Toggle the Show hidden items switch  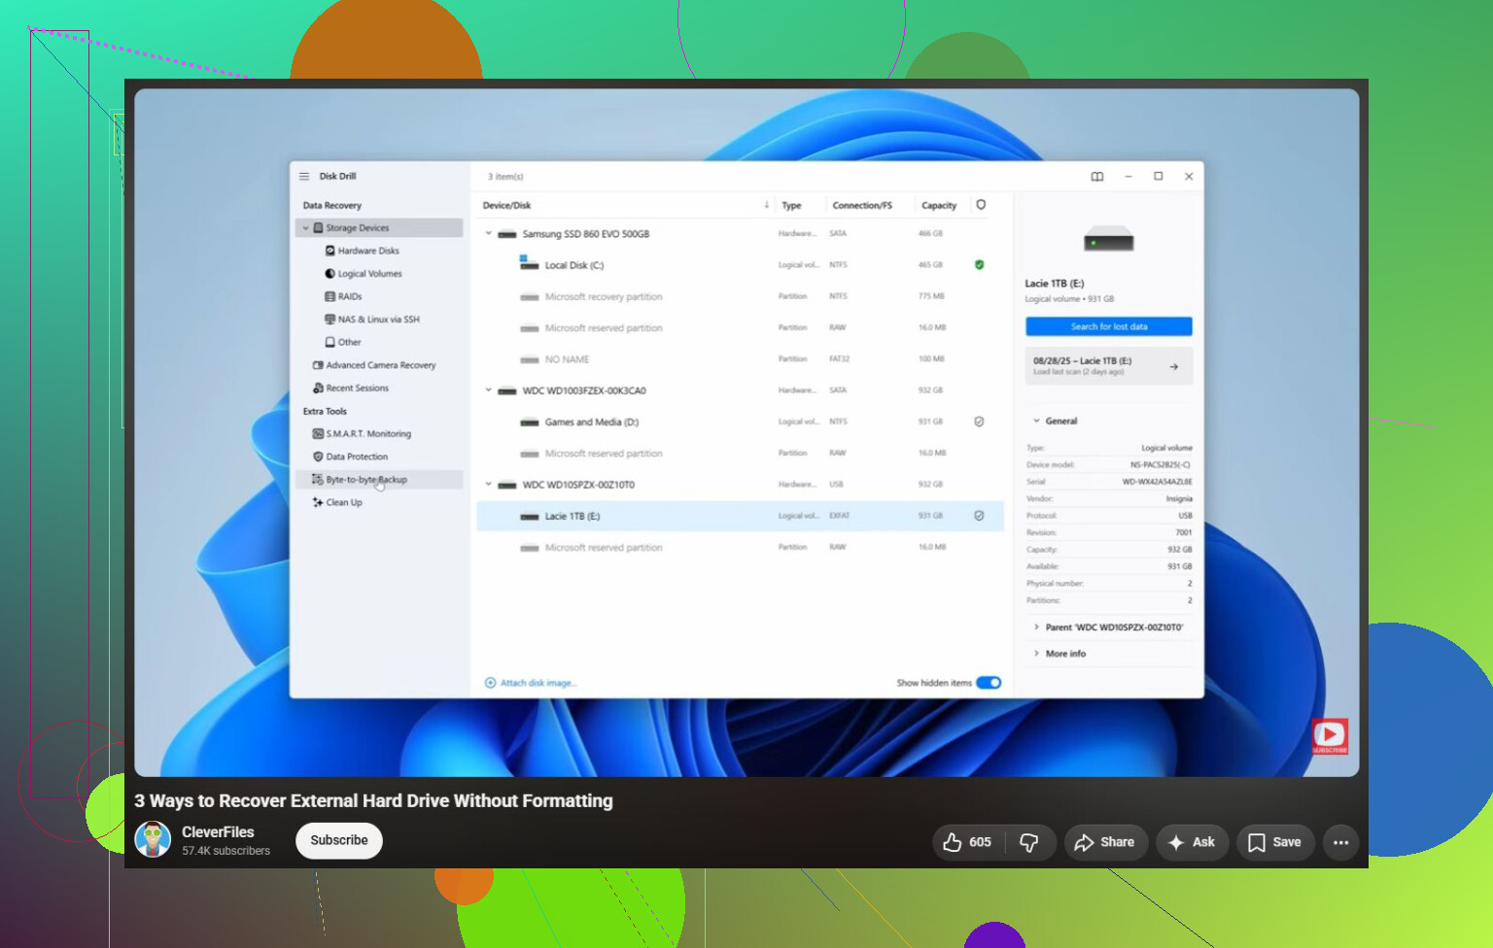pyautogui.click(x=989, y=683)
